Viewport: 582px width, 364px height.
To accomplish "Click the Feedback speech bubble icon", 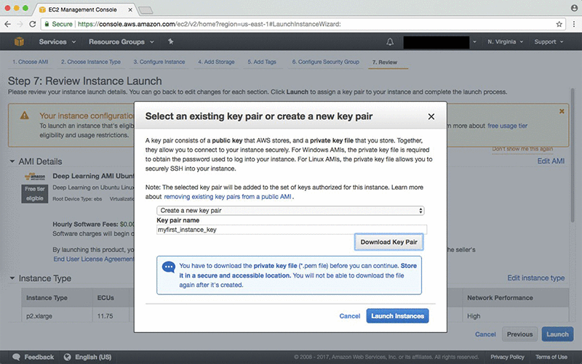I will click(16, 357).
